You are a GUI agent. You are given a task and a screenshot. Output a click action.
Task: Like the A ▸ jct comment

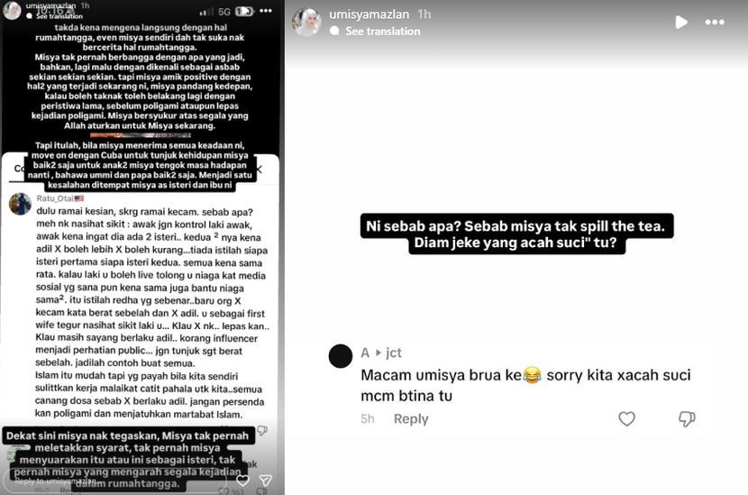tap(626, 418)
